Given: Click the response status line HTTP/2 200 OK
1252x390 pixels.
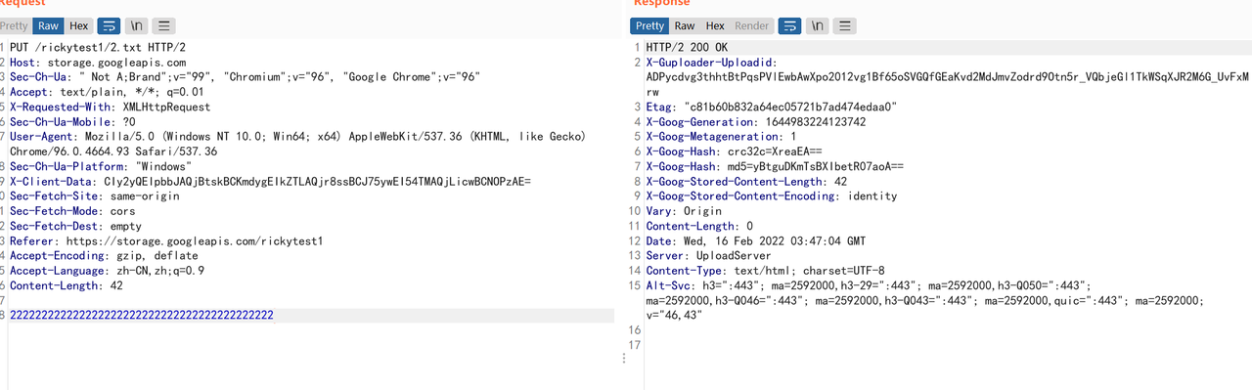Looking at the screenshot, I should (686, 48).
